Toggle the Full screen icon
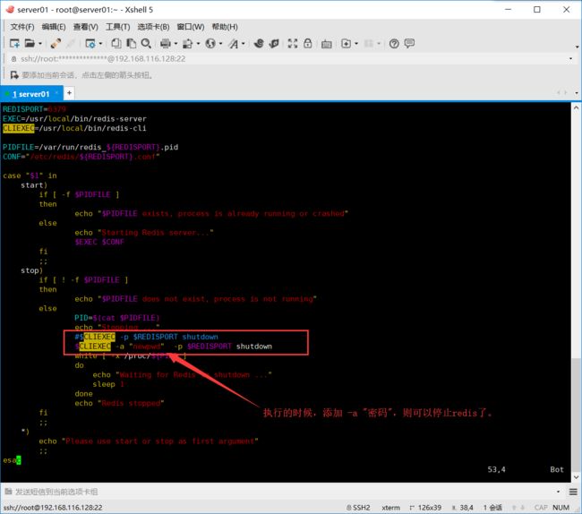582x514 pixels. coord(293,43)
